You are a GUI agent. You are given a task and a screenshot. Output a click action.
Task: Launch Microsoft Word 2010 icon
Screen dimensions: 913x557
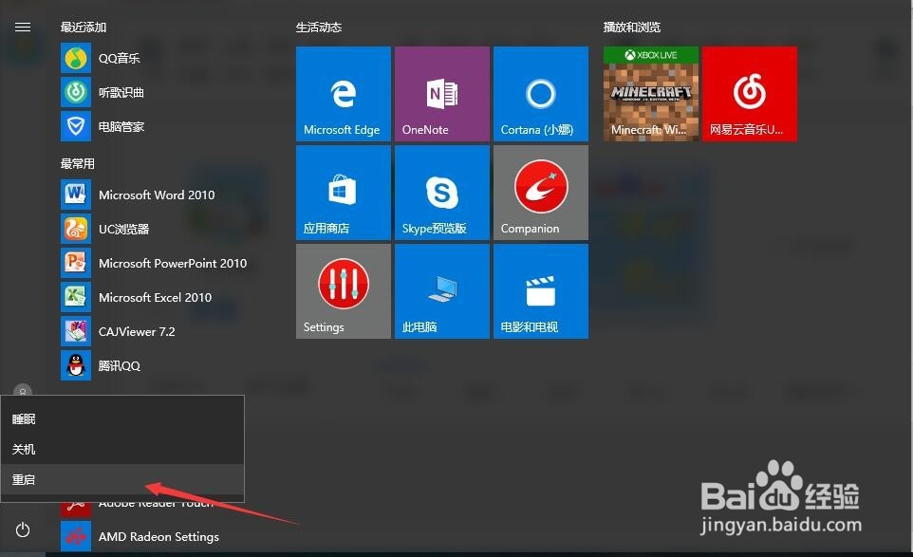pyautogui.click(x=76, y=195)
